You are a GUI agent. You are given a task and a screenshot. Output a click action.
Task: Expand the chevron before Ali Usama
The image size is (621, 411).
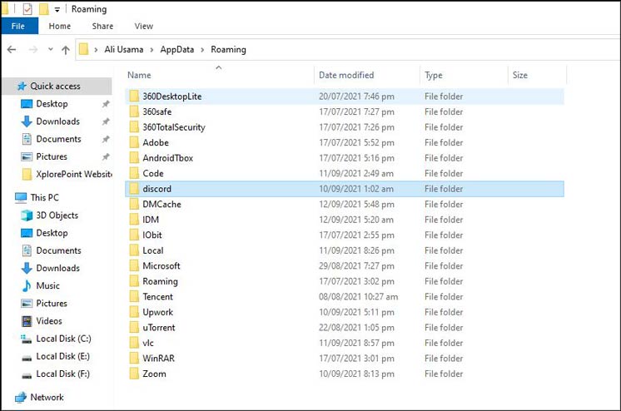coord(96,50)
